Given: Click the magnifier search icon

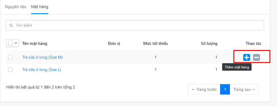Looking at the screenshot, I should pyautogui.click(x=11, y=26).
